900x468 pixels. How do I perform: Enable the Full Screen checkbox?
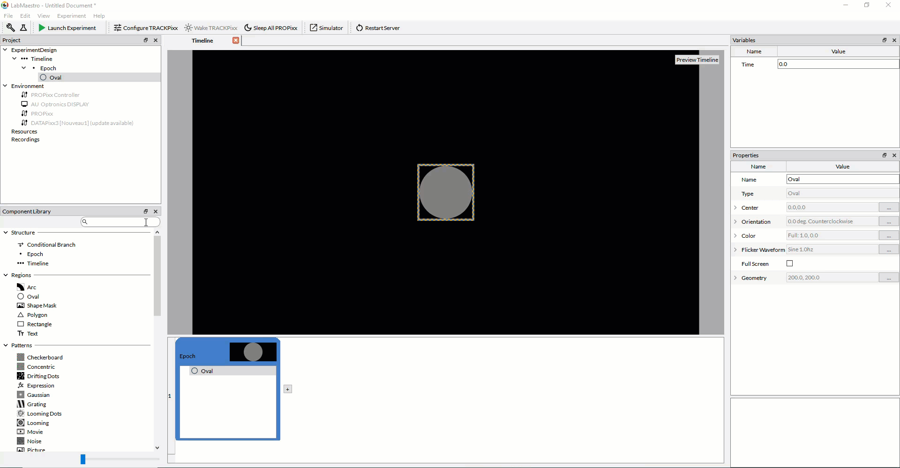pos(790,264)
